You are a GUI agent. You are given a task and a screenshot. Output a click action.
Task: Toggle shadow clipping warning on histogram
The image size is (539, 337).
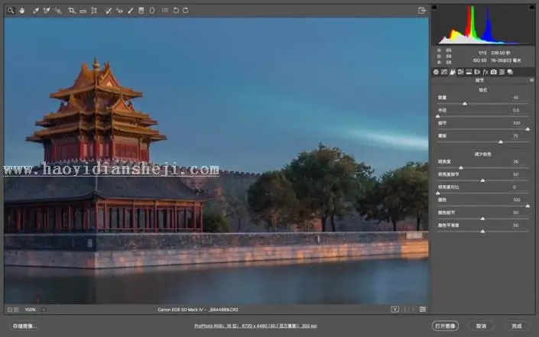[x=434, y=7]
